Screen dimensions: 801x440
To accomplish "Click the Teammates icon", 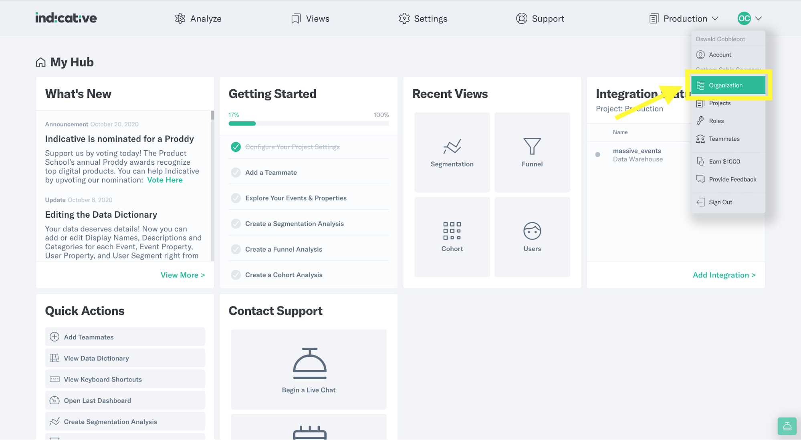I will [x=700, y=139].
